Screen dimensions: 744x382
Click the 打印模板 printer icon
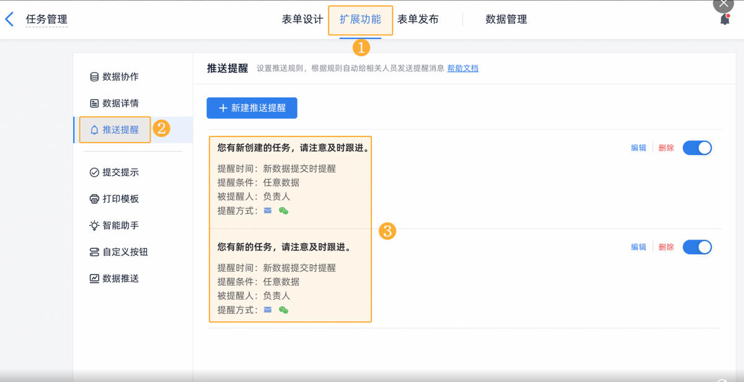click(94, 199)
